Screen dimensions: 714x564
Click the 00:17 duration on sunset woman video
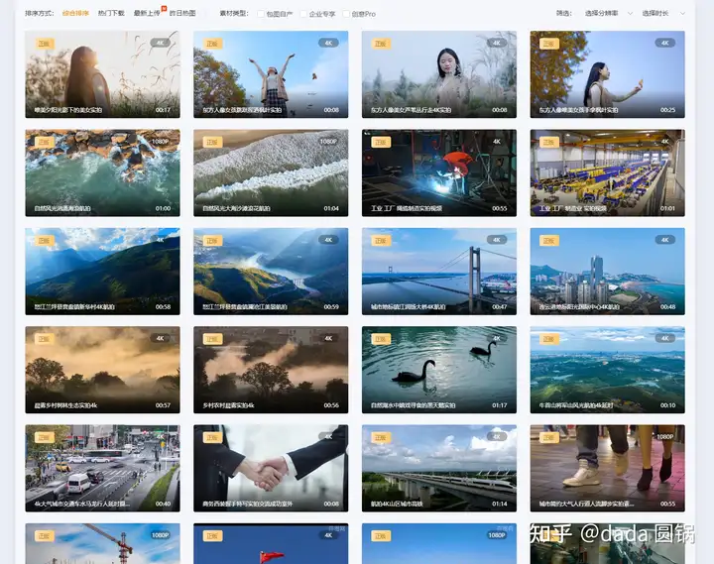click(x=163, y=110)
